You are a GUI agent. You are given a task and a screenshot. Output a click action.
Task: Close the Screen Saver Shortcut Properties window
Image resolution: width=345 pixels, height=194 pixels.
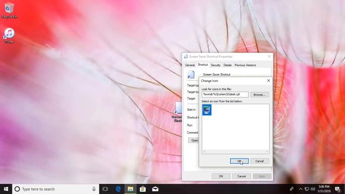click(x=269, y=57)
